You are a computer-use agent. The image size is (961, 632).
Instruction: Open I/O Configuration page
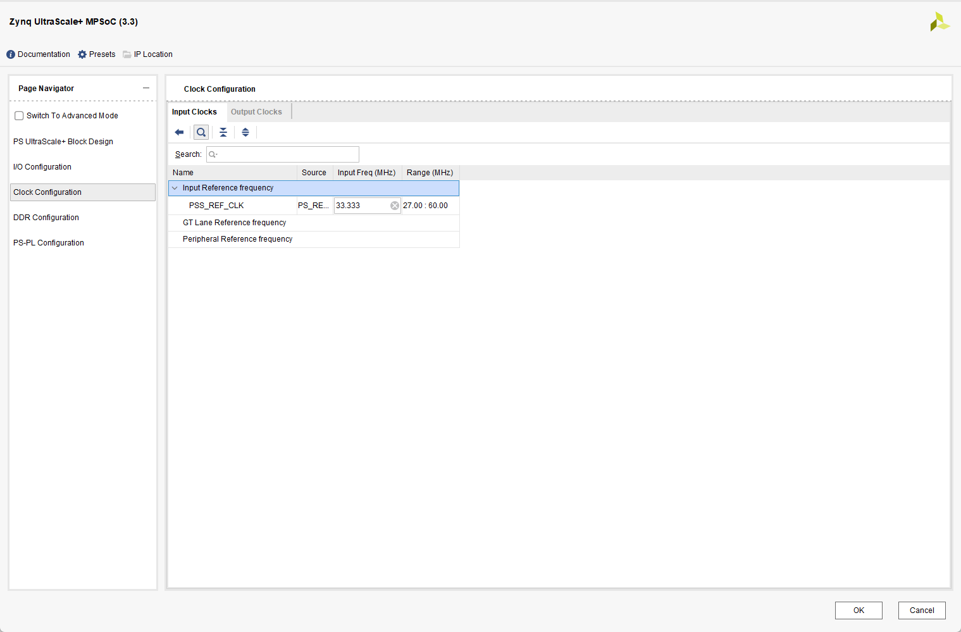click(42, 167)
